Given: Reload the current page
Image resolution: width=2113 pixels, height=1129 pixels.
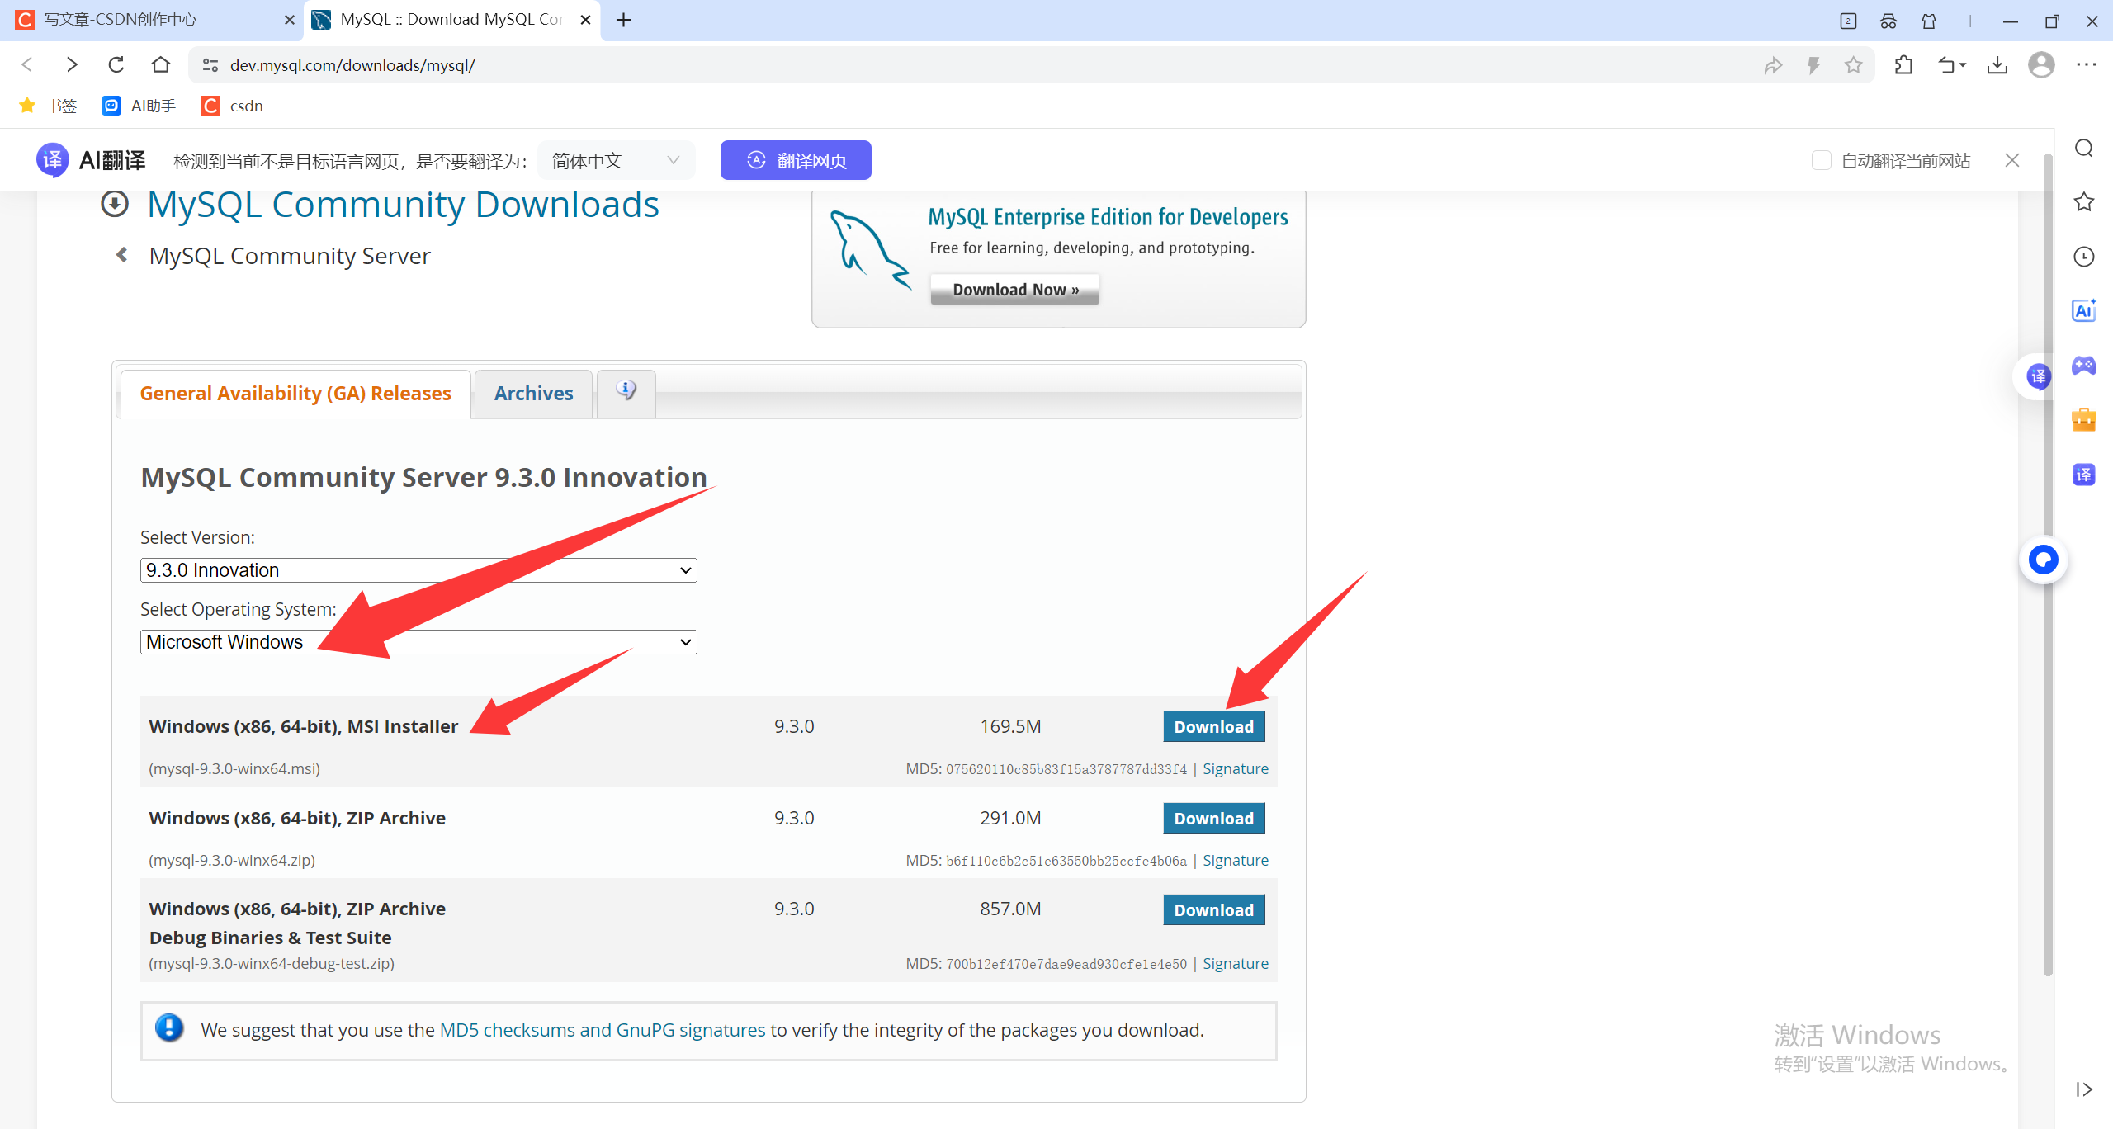Looking at the screenshot, I should click(116, 64).
